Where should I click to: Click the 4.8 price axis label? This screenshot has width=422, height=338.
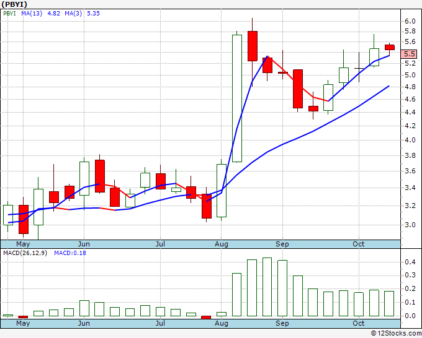click(410, 87)
